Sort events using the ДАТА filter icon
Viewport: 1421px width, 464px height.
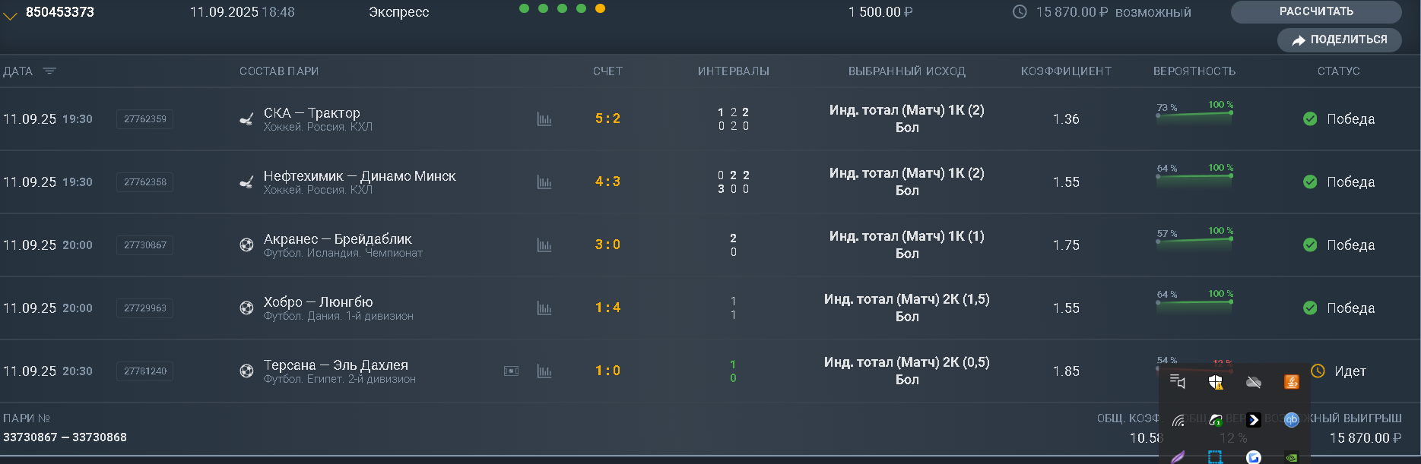pyautogui.click(x=49, y=71)
